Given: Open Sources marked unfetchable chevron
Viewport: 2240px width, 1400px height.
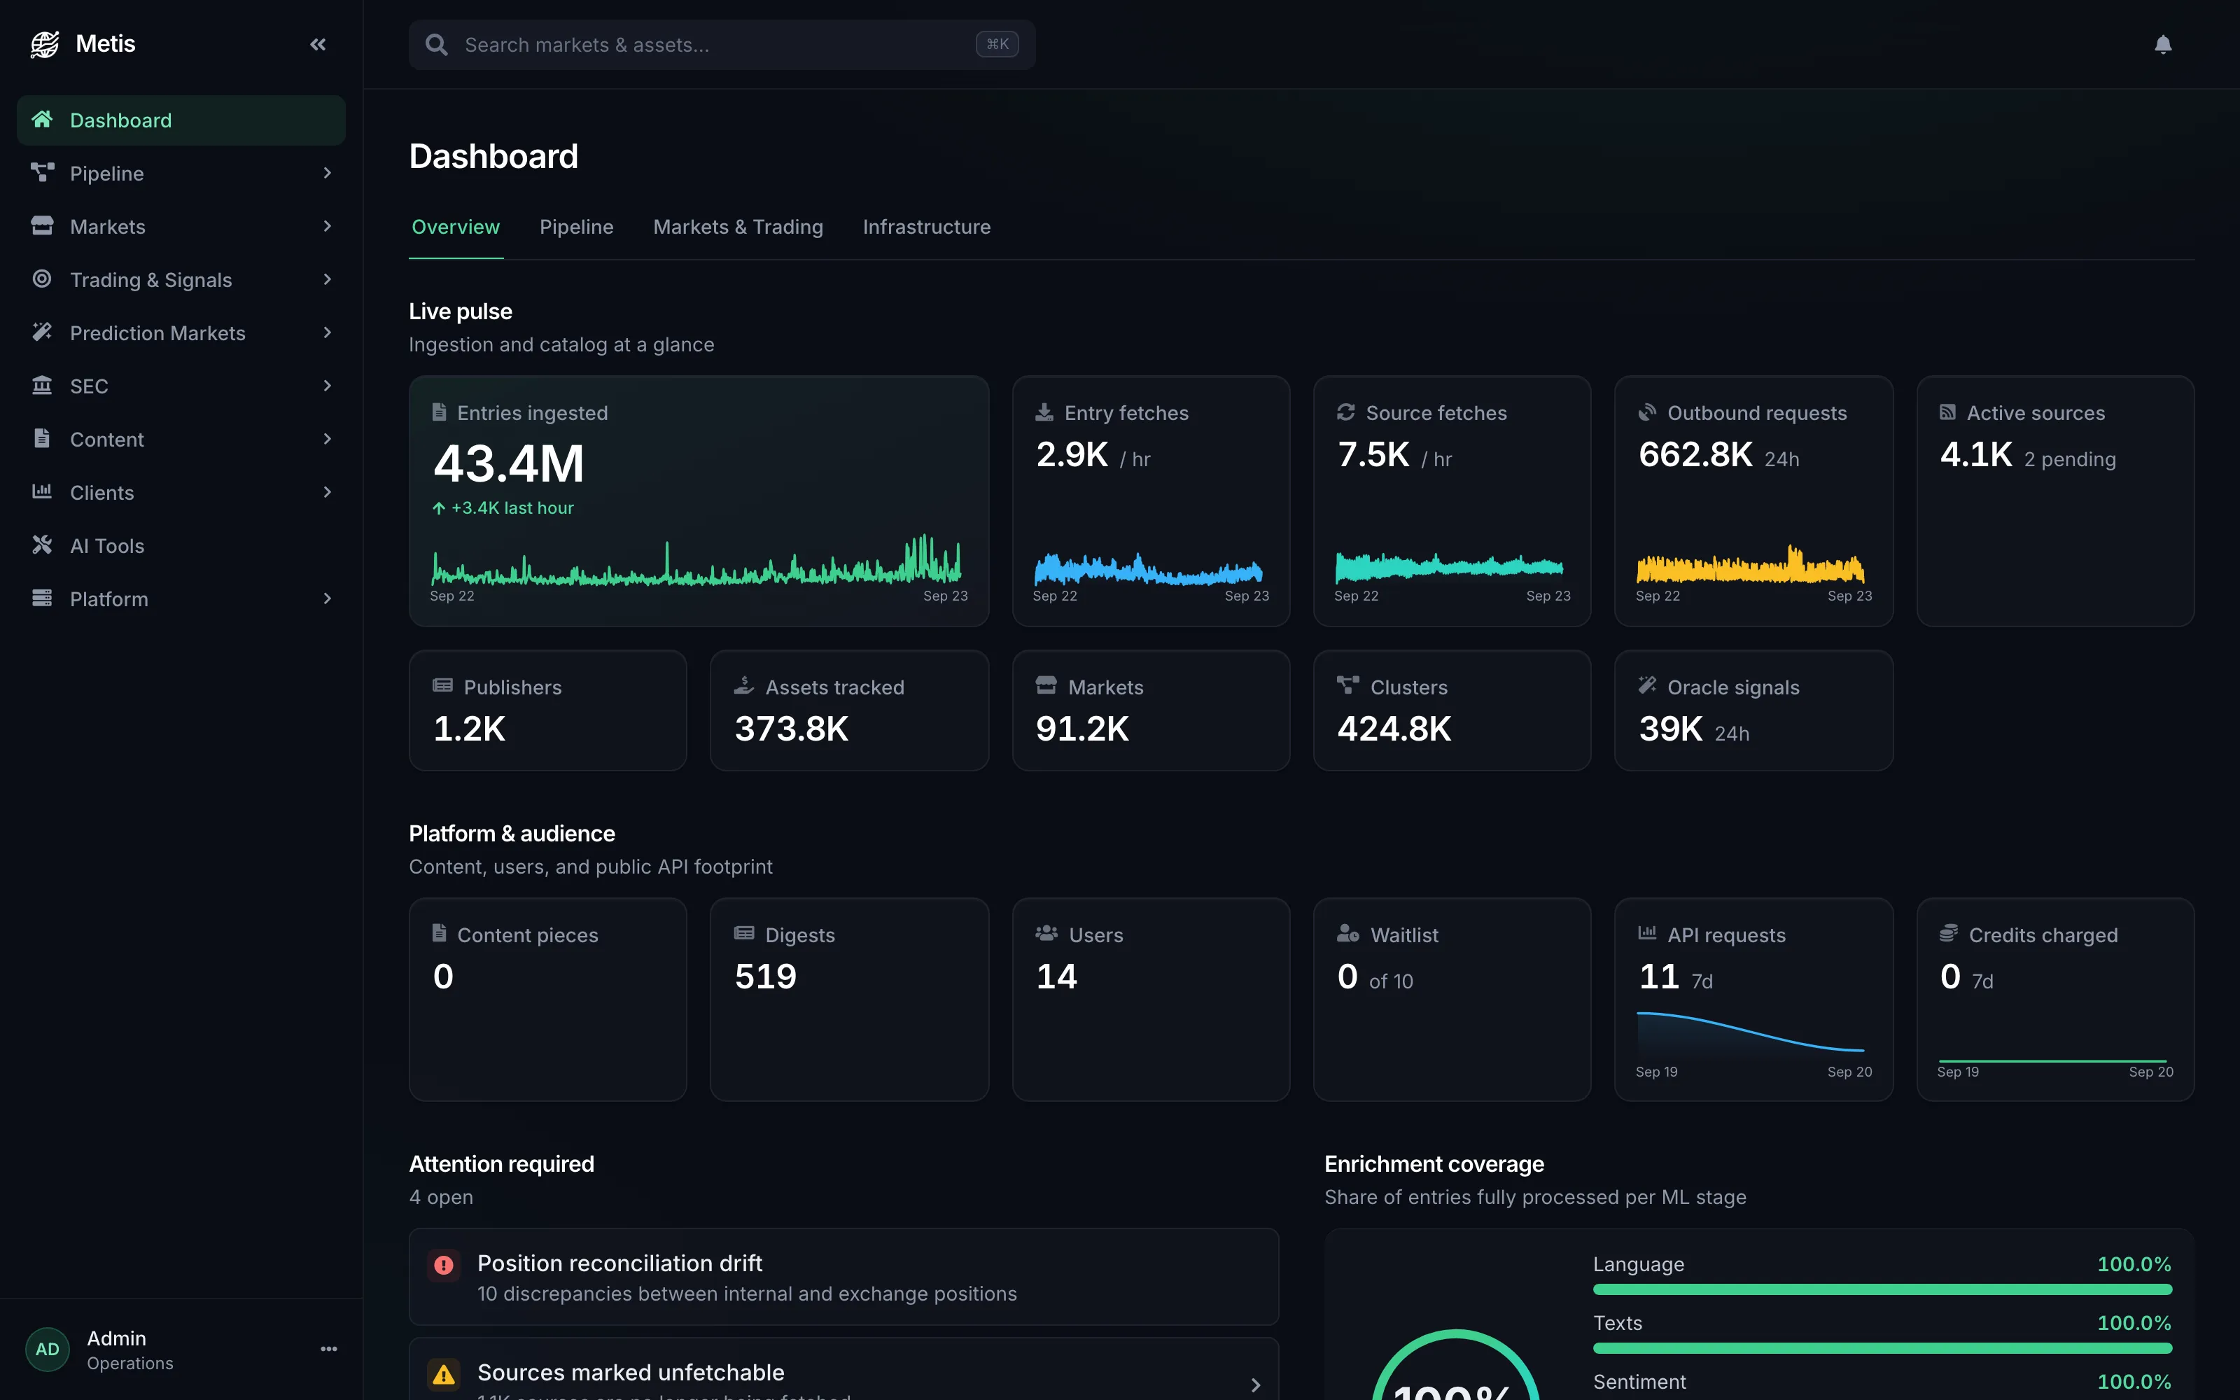Looking at the screenshot, I should point(1255,1385).
